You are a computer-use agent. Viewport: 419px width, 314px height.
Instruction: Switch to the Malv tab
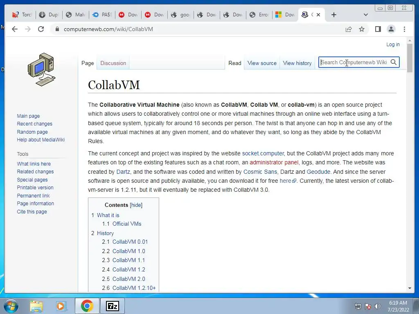click(75, 15)
